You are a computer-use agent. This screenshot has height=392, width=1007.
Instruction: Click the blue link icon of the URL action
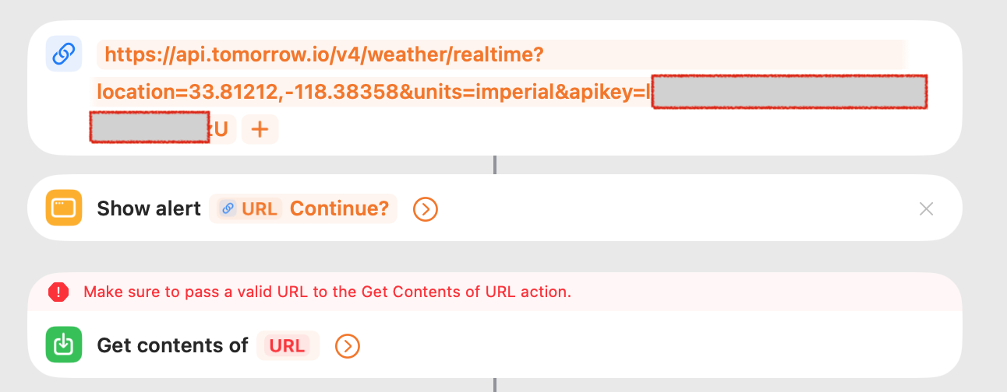click(x=64, y=54)
